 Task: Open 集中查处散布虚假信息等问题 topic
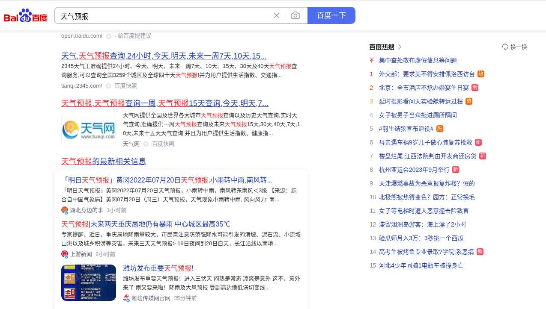[x=418, y=60]
